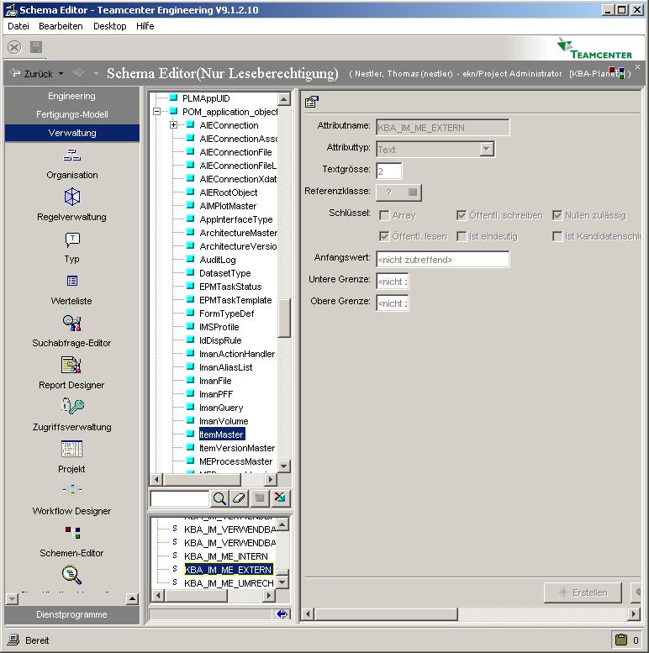
Task: Select KBA_IM_ME_INTERN attribute
Action: click(226, 556)
